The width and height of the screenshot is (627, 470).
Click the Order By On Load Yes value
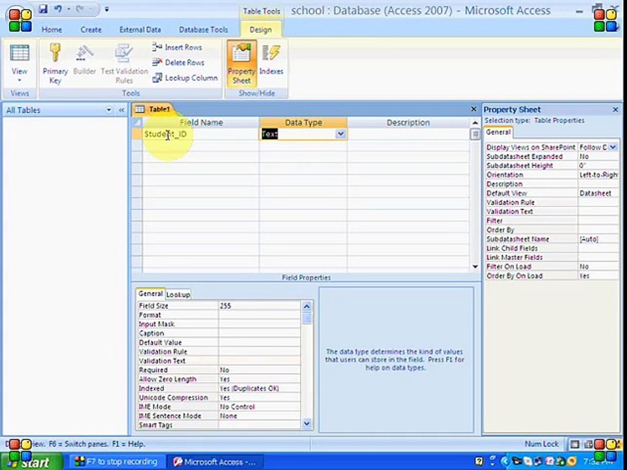598,276
